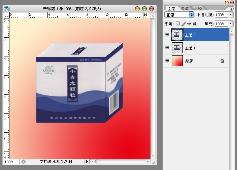Toggle lock position move icon
This screenshot has width=237, height=170.
click(x=189, y=24)
